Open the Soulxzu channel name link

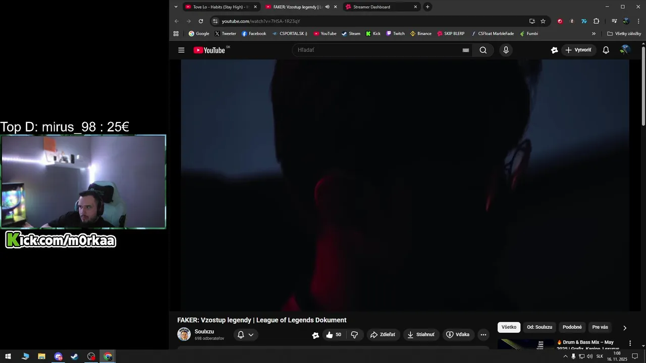coord(204,332)
